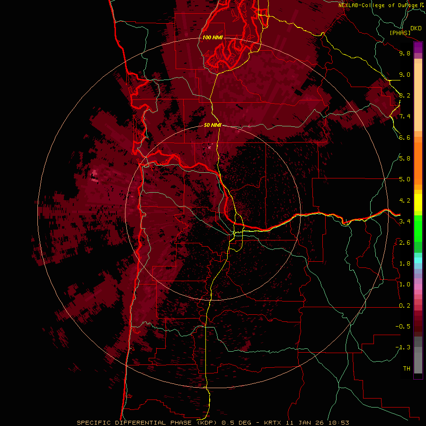Click the 100 NMI range ring label
Image resolution: width=426 pixels, height=426 pixels.
213,37
